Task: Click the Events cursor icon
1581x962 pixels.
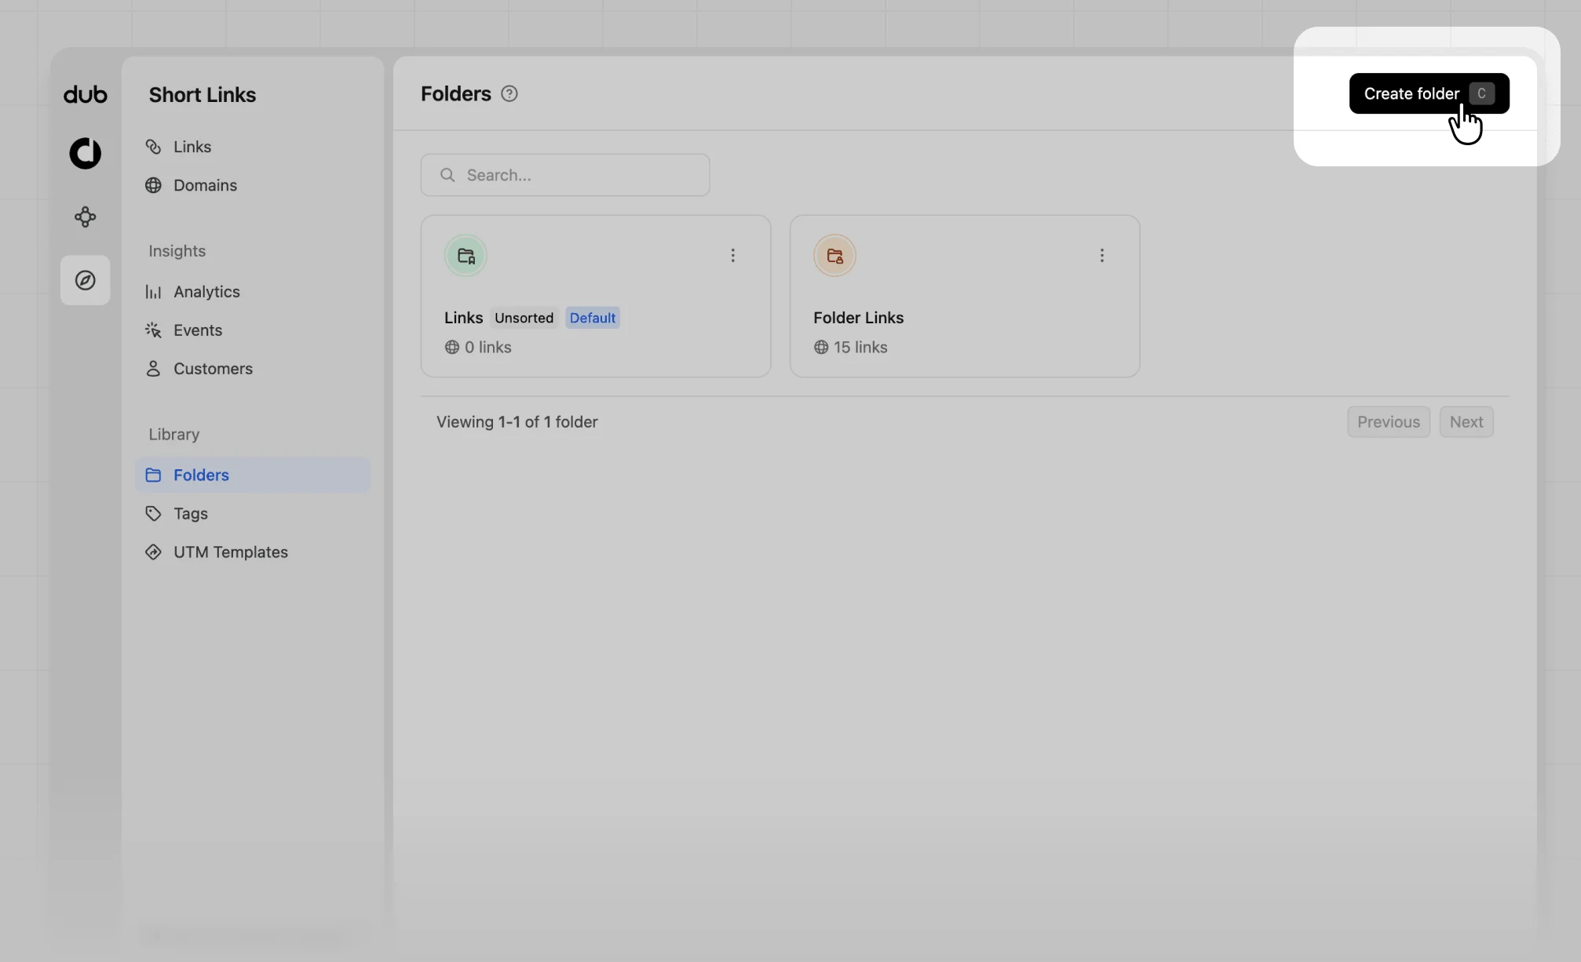Action: 153,330
